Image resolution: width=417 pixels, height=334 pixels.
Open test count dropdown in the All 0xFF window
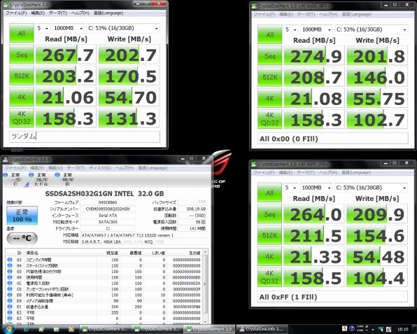[290, 188]
